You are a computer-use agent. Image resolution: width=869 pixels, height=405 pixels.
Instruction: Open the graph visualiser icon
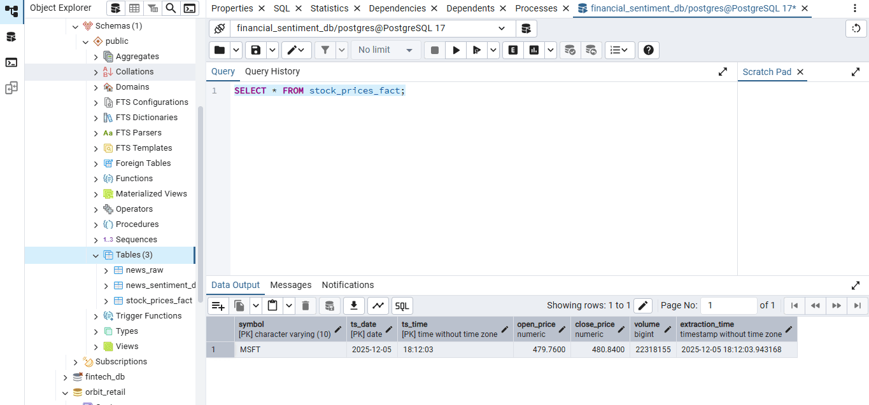378,305
